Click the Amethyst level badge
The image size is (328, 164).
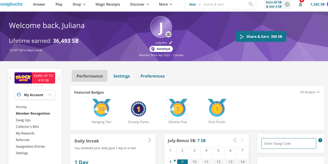point(161,49)
